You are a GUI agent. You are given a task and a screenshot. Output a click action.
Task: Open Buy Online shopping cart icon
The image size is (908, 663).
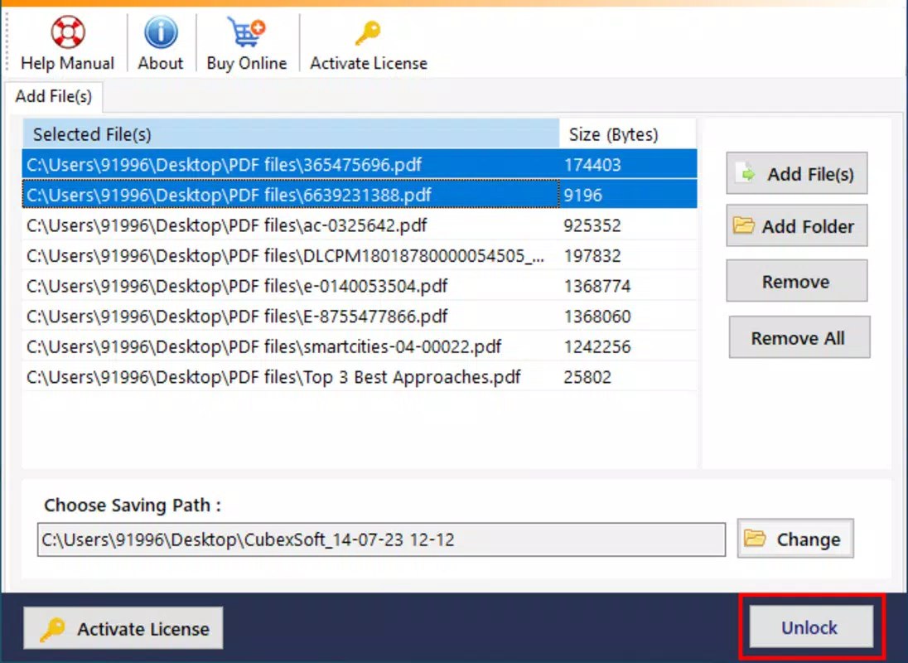[x=246, y=31]
